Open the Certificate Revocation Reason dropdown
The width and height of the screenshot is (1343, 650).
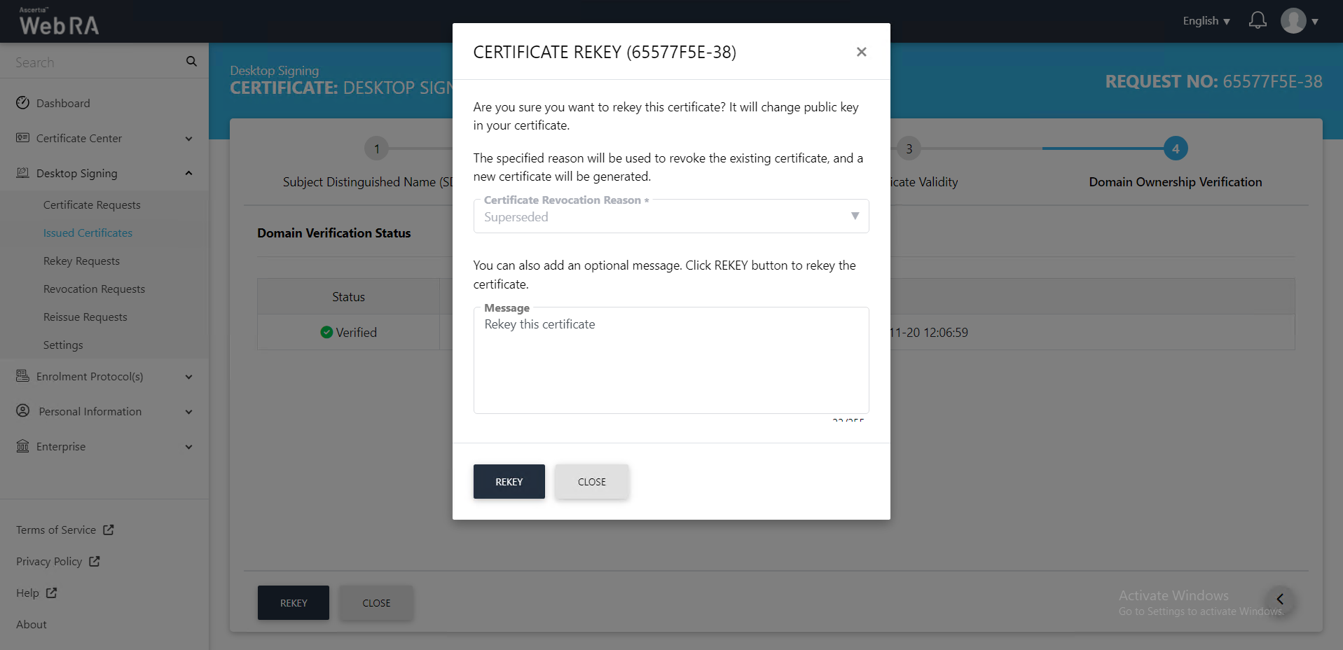coord(670,216)
